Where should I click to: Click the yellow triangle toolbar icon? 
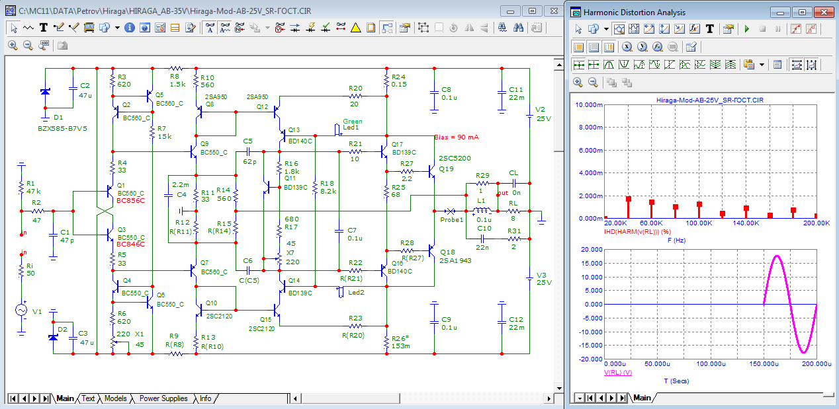click(x=355, y=28)
